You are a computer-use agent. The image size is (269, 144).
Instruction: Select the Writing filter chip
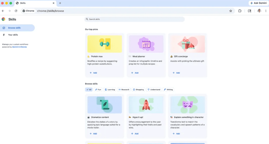(168, 90)
